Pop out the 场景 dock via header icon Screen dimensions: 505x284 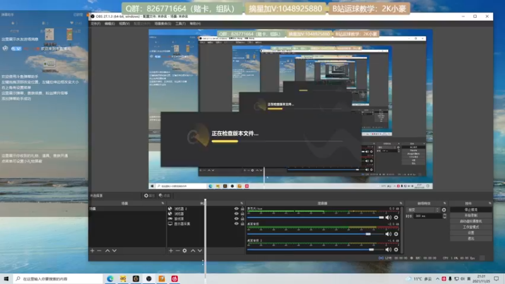[x=163, y=203]
